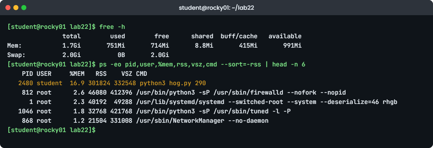
Task: Click the red close window button
Action: pyautogui.click(x=8, y=7)
